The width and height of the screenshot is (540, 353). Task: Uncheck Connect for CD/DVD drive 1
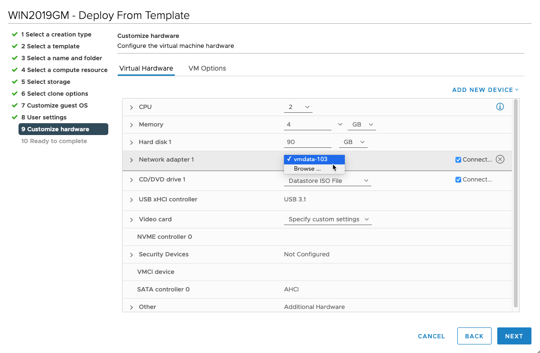458,179
